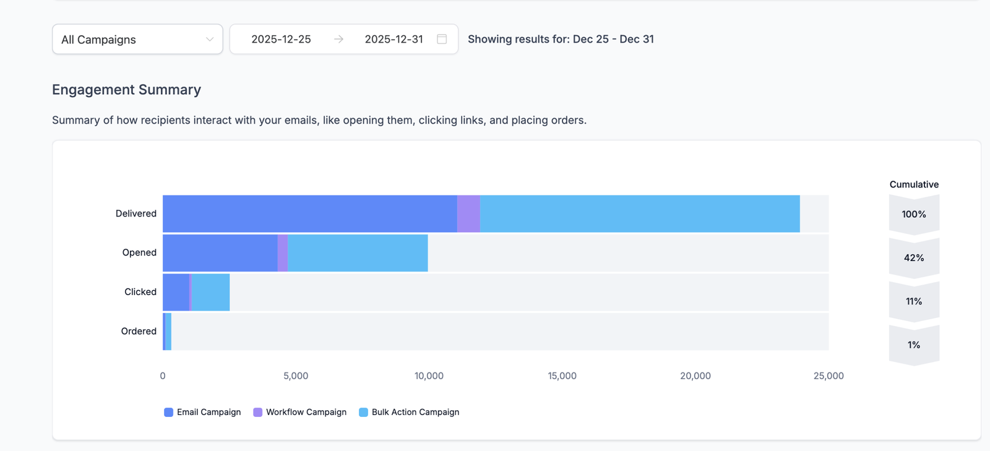Click the 100% cumulative funnel badge

914,215
